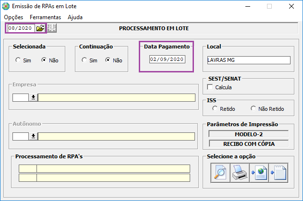This screenshot has height=201, width=303.
Task: Click the grayed processing icon in toolbar
Action: pos(52,28)
